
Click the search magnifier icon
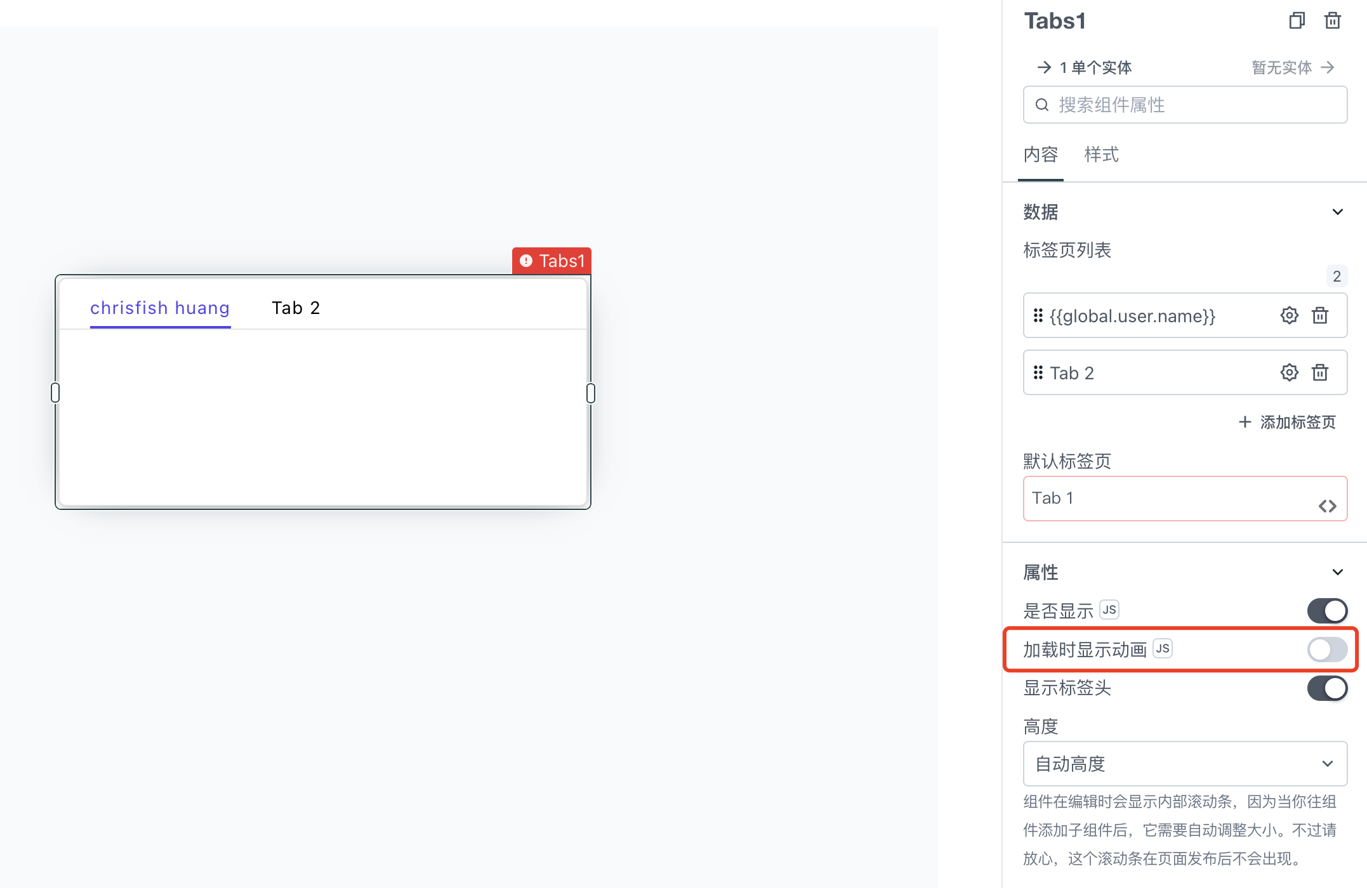[1042, 105]
